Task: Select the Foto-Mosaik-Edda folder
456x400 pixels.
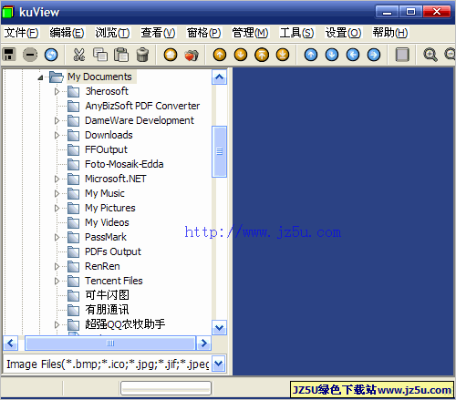Action: [124, 164]
